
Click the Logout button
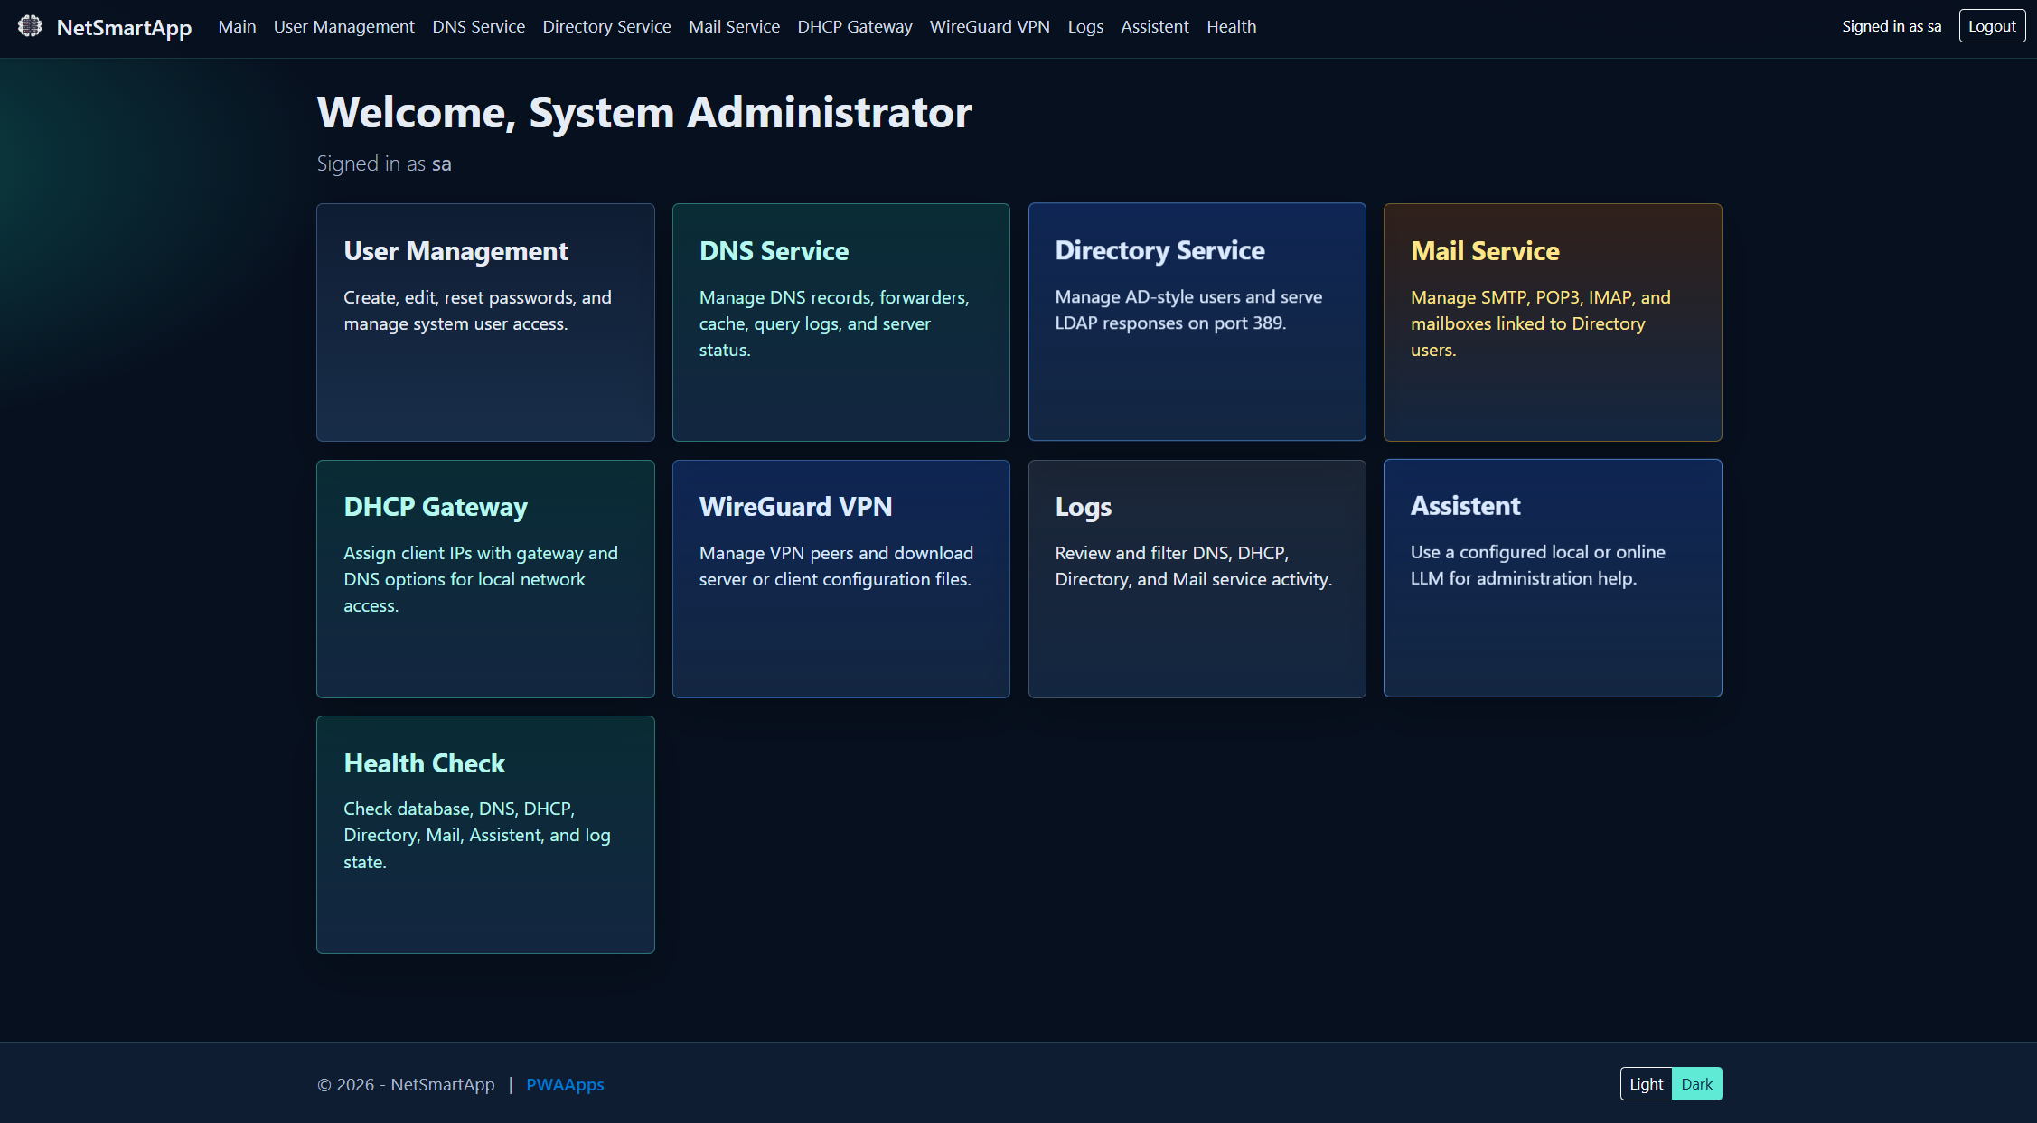[x=1992, y=26]
